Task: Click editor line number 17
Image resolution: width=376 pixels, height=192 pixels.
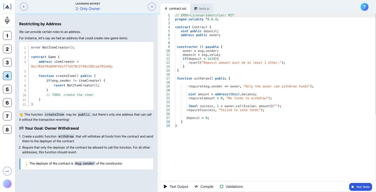Action: [168, 78]
